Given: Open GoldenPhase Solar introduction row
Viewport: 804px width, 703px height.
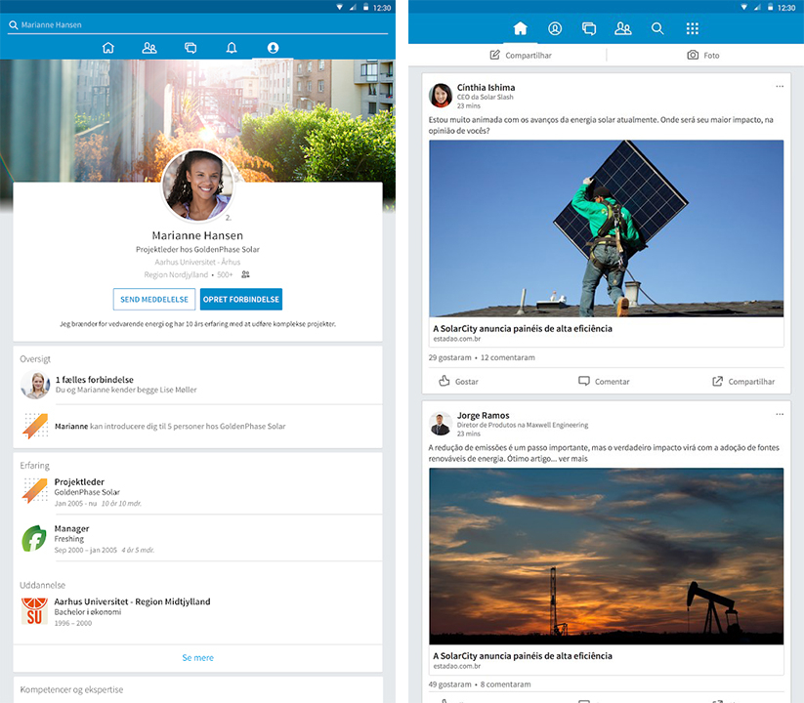Looking at the screenshot, I should click(197, 426).
